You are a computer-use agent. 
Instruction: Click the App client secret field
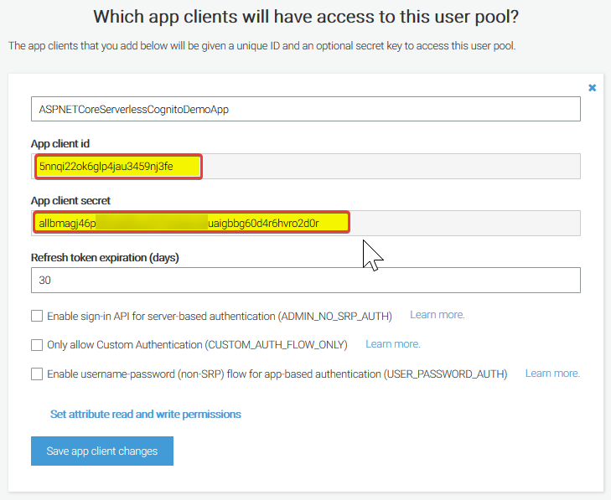point(305,223)
